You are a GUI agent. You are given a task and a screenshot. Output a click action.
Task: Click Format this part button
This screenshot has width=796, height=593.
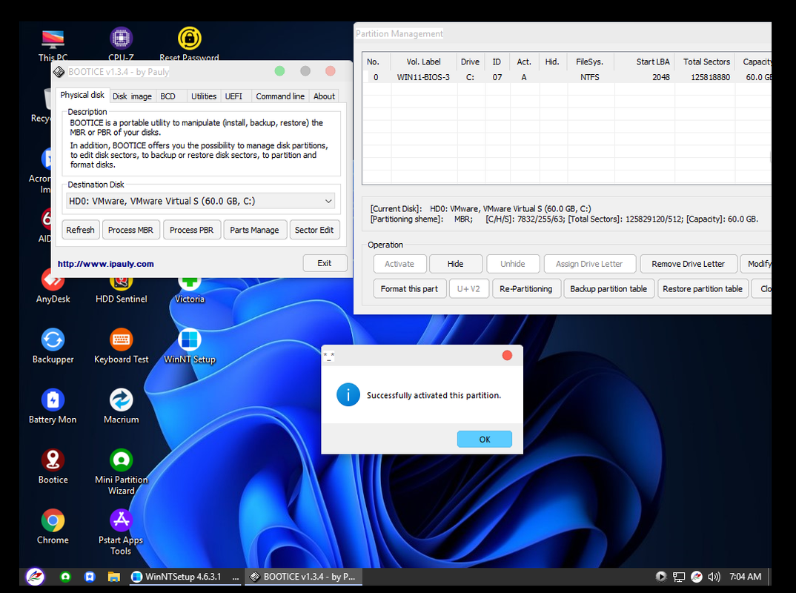click(x=409, y=289)
